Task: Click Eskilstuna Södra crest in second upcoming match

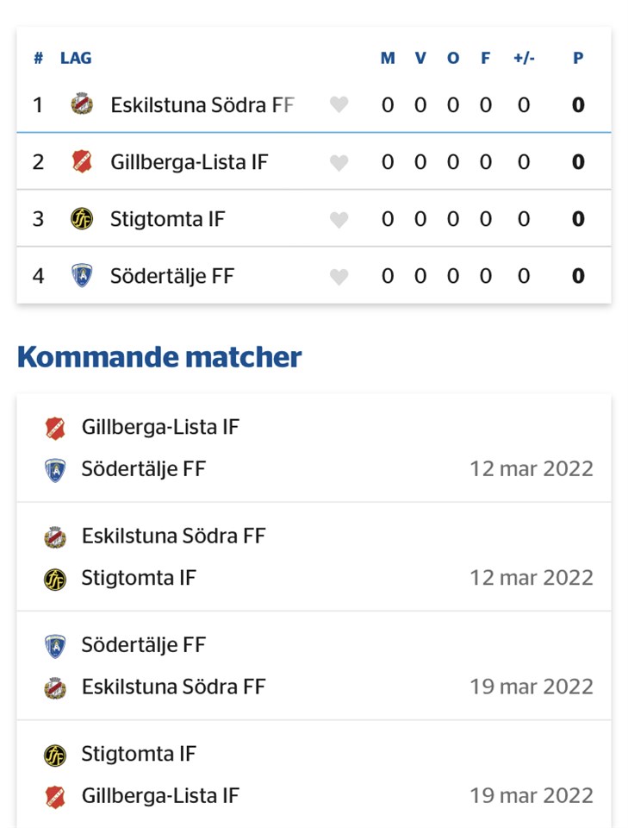Action: (55, 536)
